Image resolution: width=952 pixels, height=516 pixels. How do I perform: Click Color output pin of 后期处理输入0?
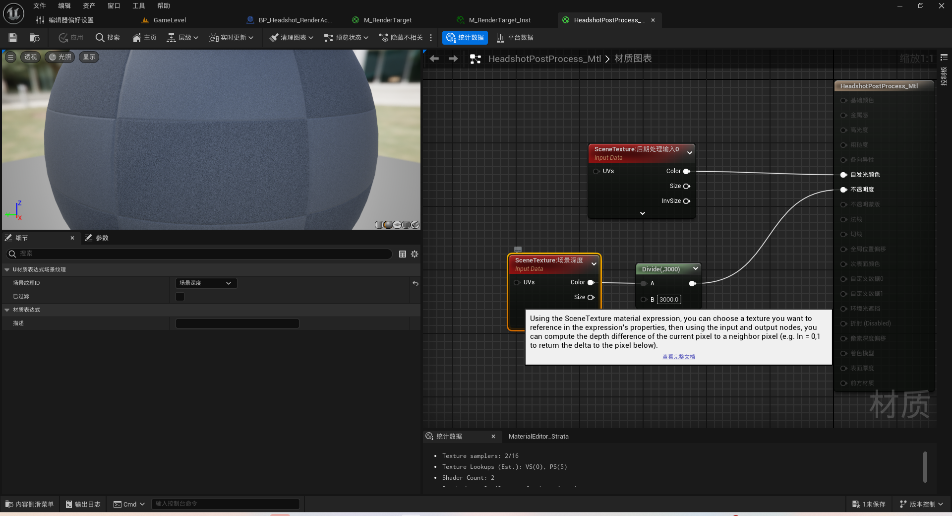(687, 171)
